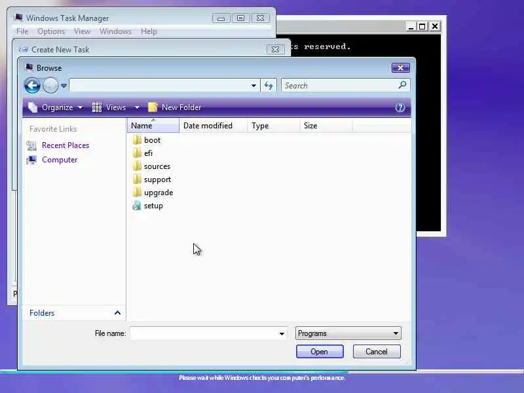Open the Programs file type dropdown
This screenshot has height=393, width=524.
[348, 333]
